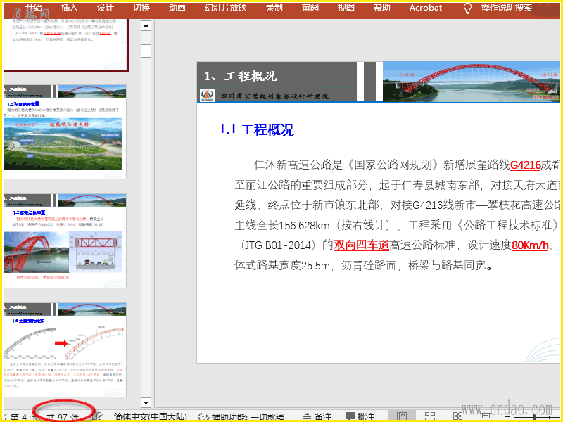
Task: Toggle the 备注 notes pane
Action: tap(317, 417)
